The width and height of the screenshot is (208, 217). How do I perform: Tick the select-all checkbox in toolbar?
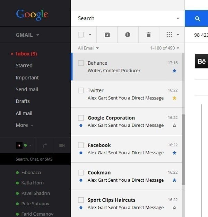click(81, 35)
